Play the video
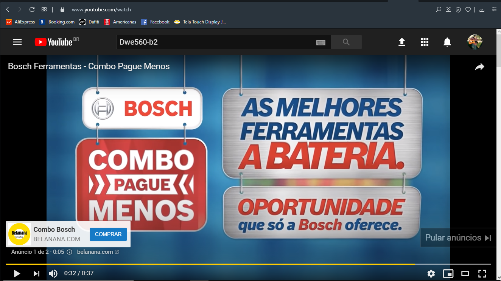Viewport: 501px width, 281px height. tap(17, 273)
